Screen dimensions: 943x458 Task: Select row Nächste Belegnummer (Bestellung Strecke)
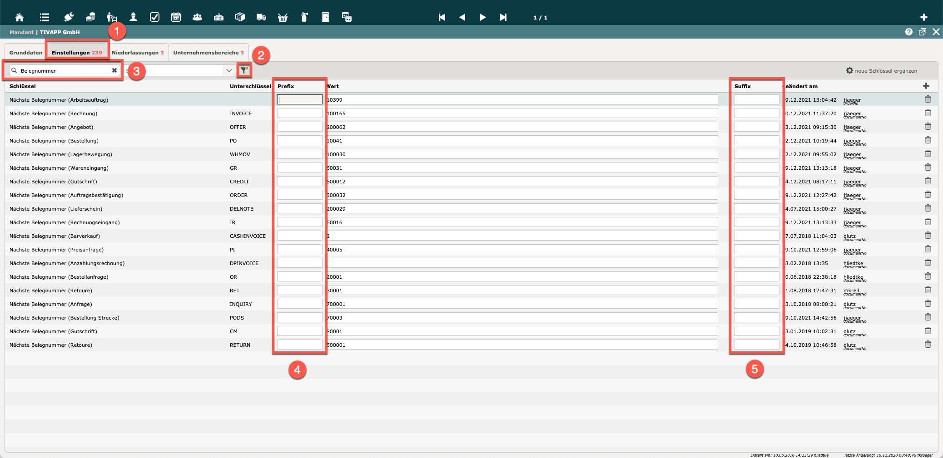(x=472, y=317)
